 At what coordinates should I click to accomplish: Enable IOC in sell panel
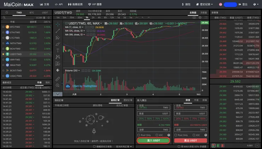click(x=194, y=135)
